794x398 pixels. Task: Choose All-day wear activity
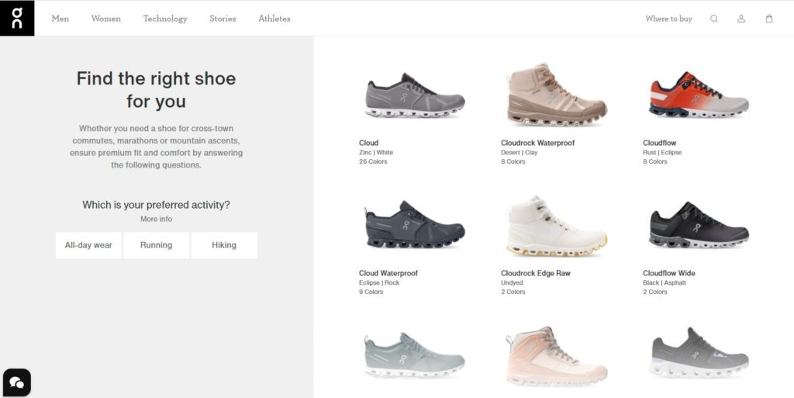88,245
